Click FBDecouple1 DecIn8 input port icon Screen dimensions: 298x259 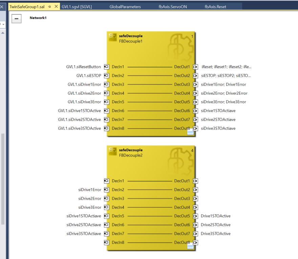[107, 128]
